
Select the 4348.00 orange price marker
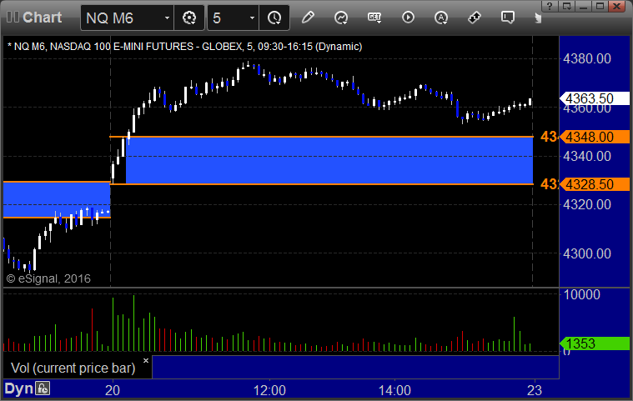click(595, 137)
